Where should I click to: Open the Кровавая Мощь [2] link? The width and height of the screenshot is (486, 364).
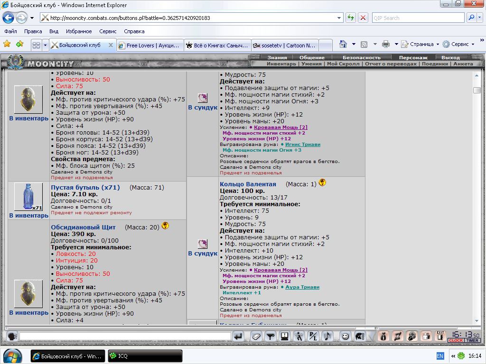click(280, 127)
